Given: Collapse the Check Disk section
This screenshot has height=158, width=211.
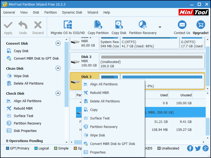Looking at the screenshot, I should click(58, 93).
